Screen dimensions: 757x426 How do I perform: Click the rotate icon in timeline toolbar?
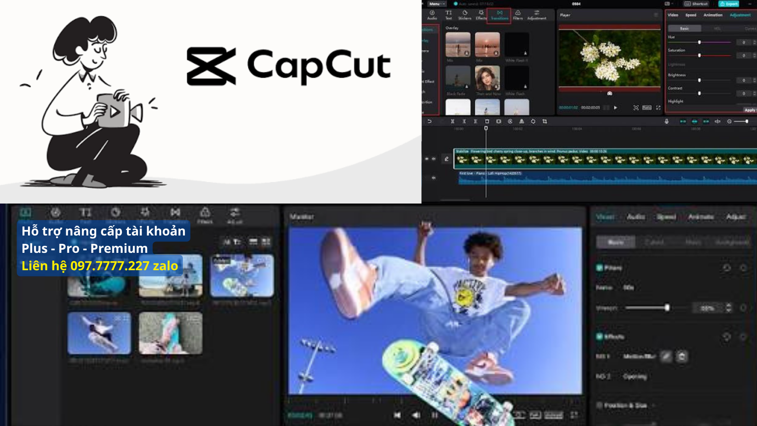pyautogui.click(x=533, y=121)
